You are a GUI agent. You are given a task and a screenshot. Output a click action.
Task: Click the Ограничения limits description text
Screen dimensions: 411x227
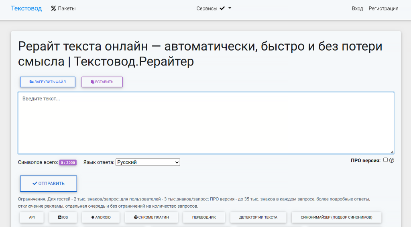tap(194, 202)
